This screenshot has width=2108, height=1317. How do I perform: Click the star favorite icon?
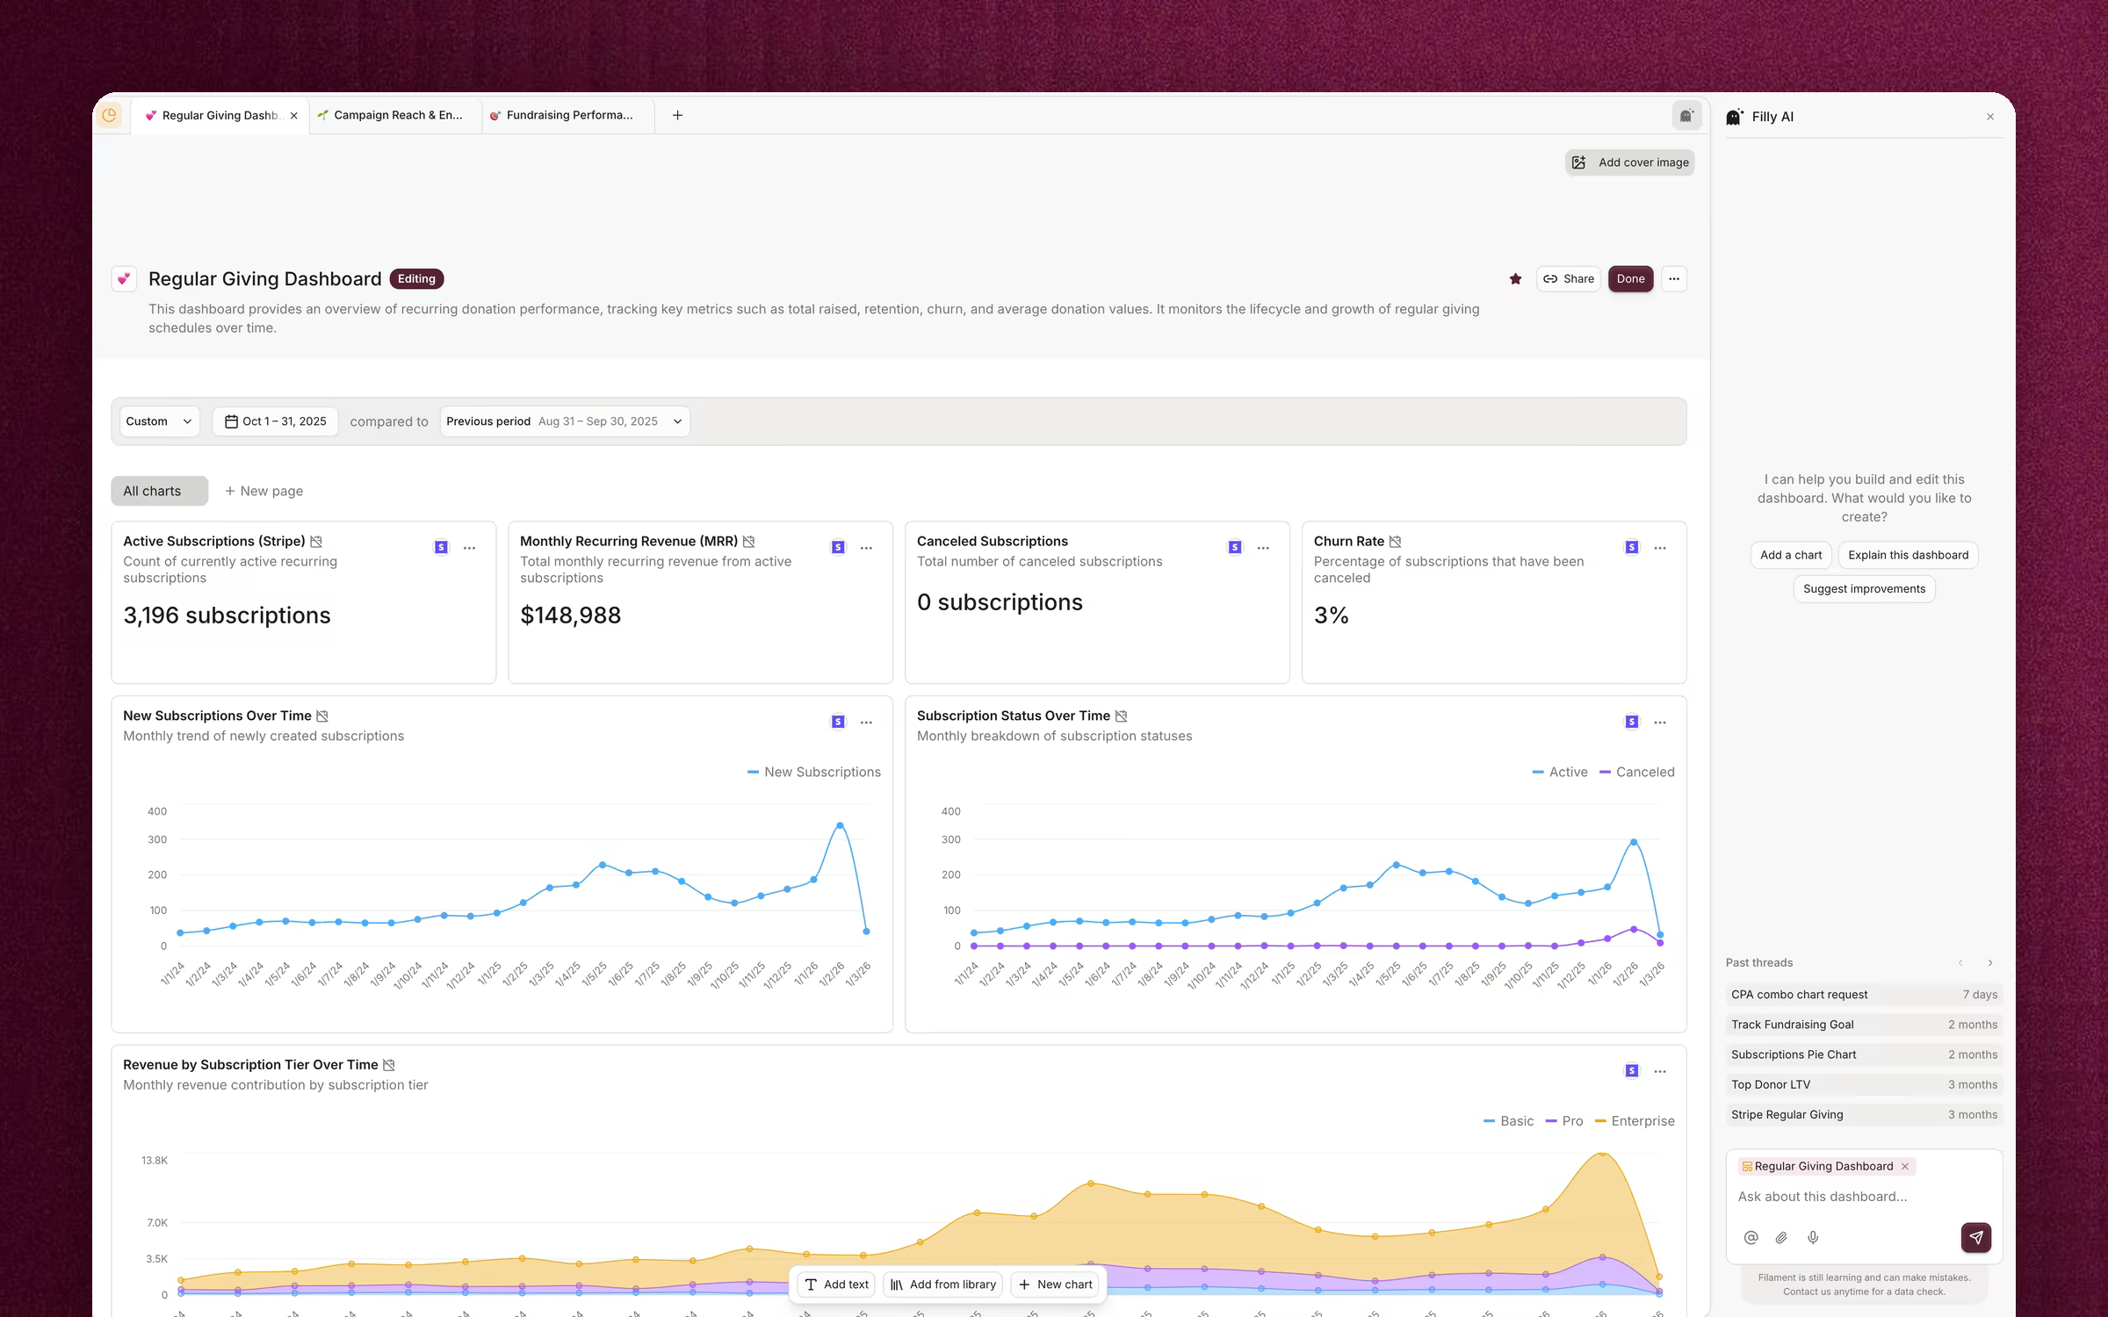tap(1515, 279)
